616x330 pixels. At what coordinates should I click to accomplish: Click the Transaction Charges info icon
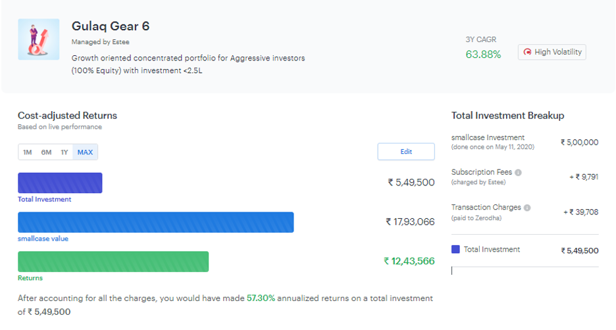tap(527, 208)
